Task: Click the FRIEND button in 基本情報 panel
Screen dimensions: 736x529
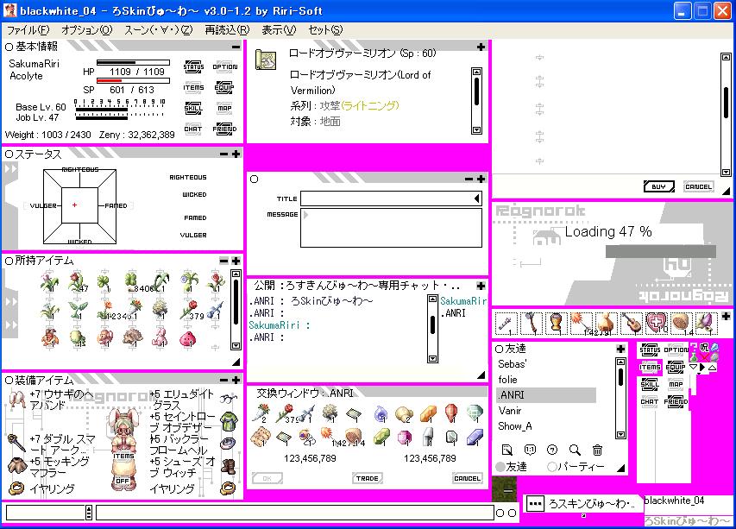Action: coord(224,129)
